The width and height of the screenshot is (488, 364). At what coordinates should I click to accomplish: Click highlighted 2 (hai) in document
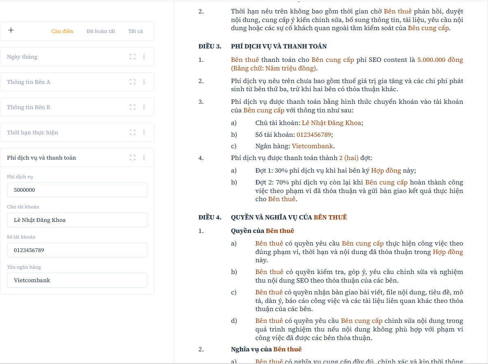coord(349,158)
